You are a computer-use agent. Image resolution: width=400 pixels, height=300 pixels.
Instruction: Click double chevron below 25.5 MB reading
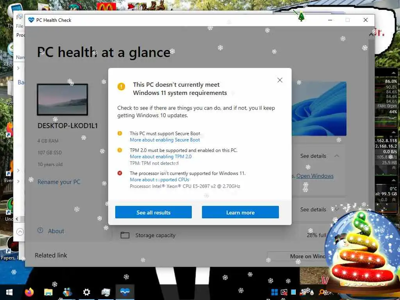tap(394, 168)
